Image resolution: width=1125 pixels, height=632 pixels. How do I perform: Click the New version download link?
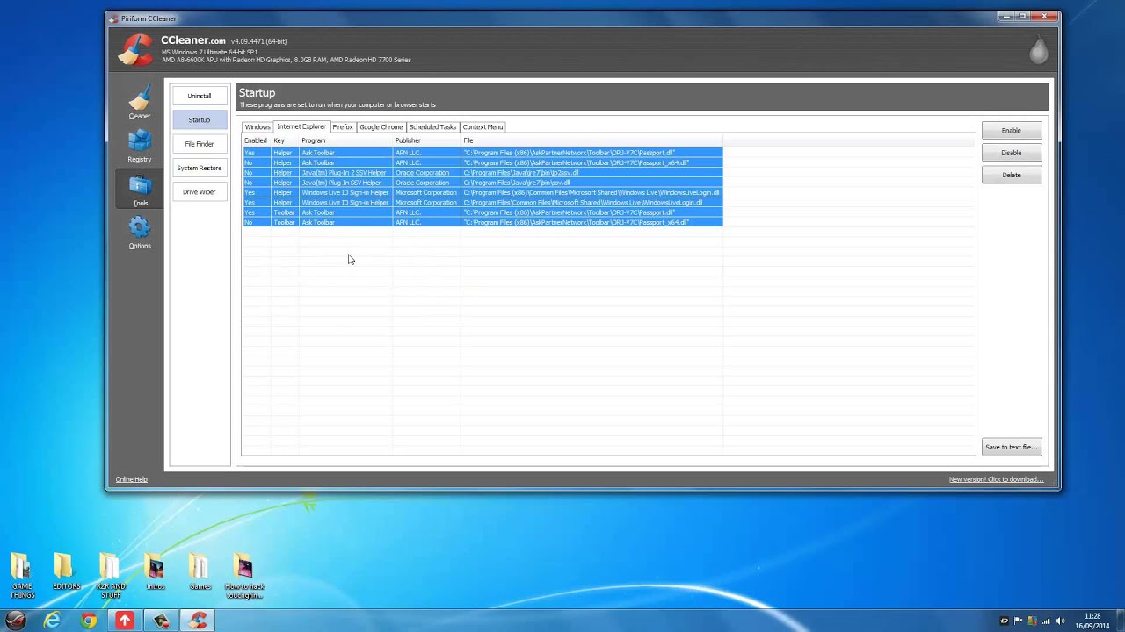tap(996, 479)
